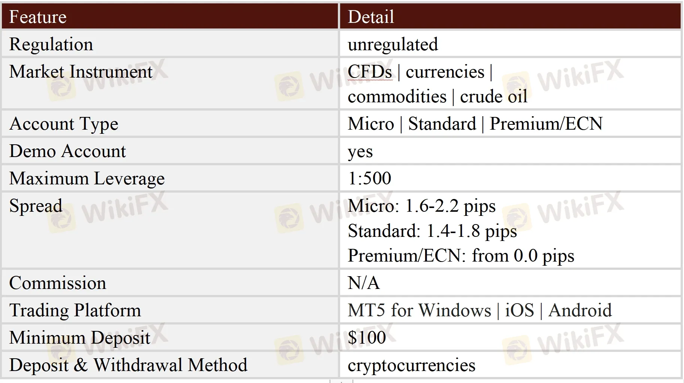Click the crude oil text
The height and width of the screenshot is (383, 684).
click(x=493, y=97)
